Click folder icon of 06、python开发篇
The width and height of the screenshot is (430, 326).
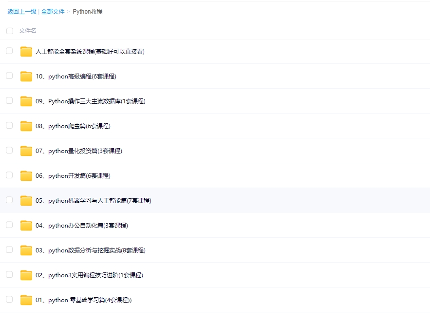[x=26, y=175]
